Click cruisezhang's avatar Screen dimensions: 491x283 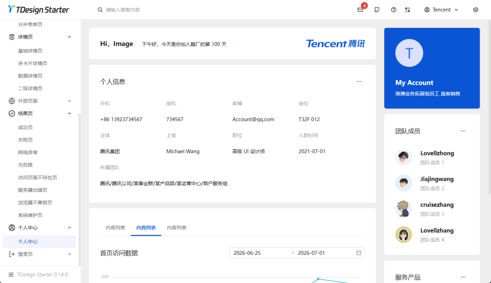[403, 209]
